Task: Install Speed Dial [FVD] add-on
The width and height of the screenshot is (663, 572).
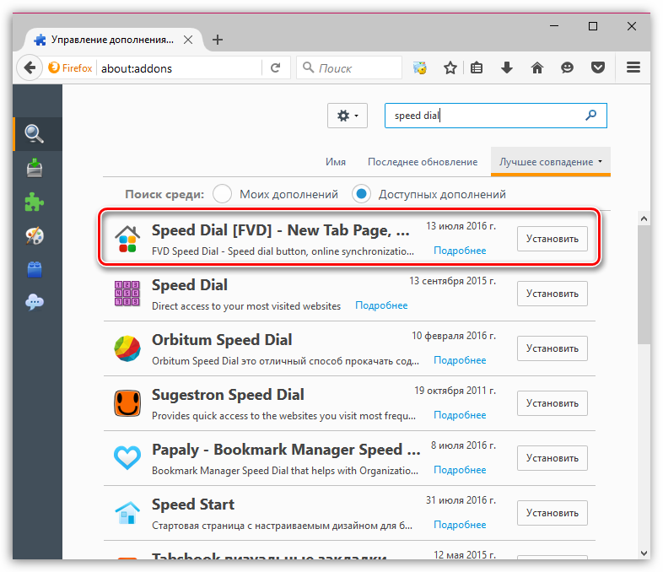Action: pyautogui.click(x=552, y=239)
